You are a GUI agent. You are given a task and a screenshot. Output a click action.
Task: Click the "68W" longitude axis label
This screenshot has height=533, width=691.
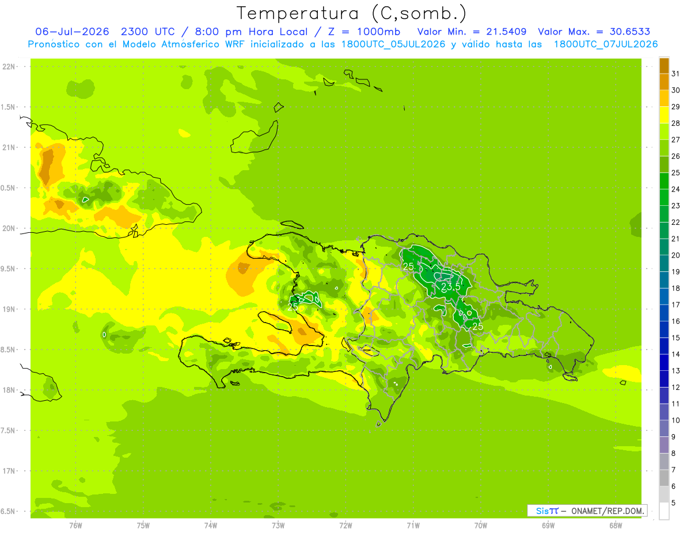coord(616,525)
